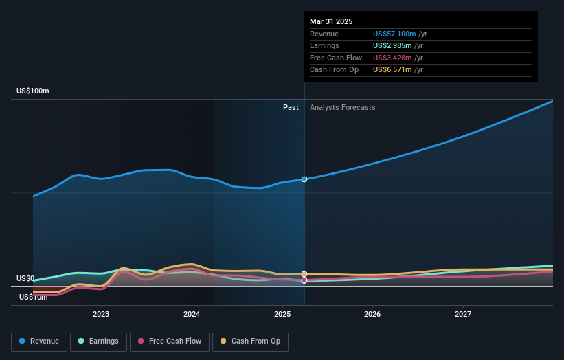Click the Revenue row label in tooltip
This screenshot has width=564, height=360.
tap(324, 34)
